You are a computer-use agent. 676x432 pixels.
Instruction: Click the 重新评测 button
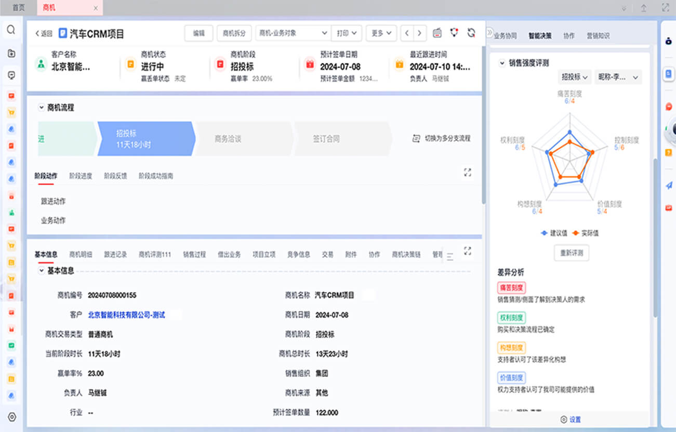[571, 253]
